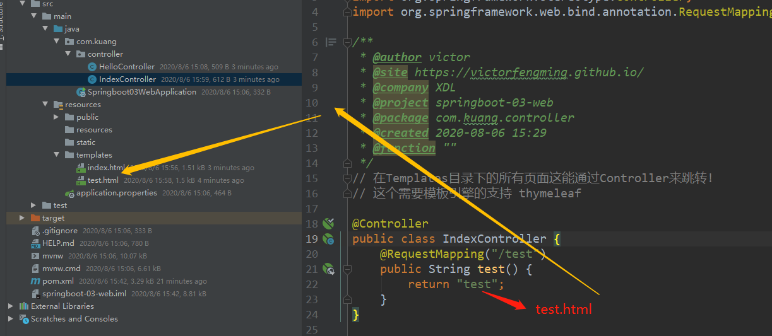The height and width of the screenshot is (336, 772).
Task: Click the rendered doc toggle icon on line 6
Action: click(x=331, y=42)
